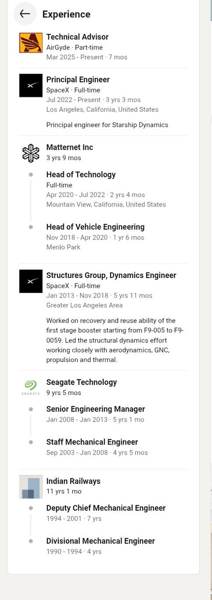Click the Seagate Technology company name

82,382
